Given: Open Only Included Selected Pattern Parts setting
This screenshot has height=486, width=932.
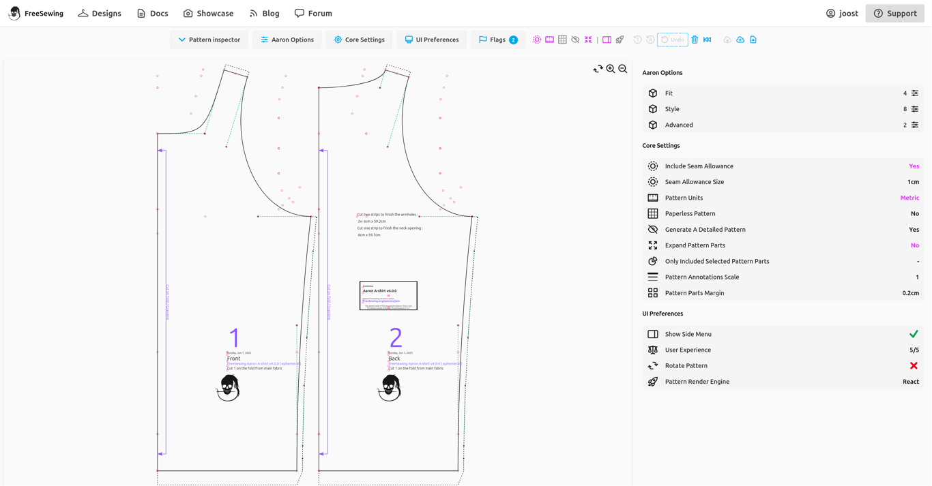Looking at the screenshot, I should [x=783, y=261].
